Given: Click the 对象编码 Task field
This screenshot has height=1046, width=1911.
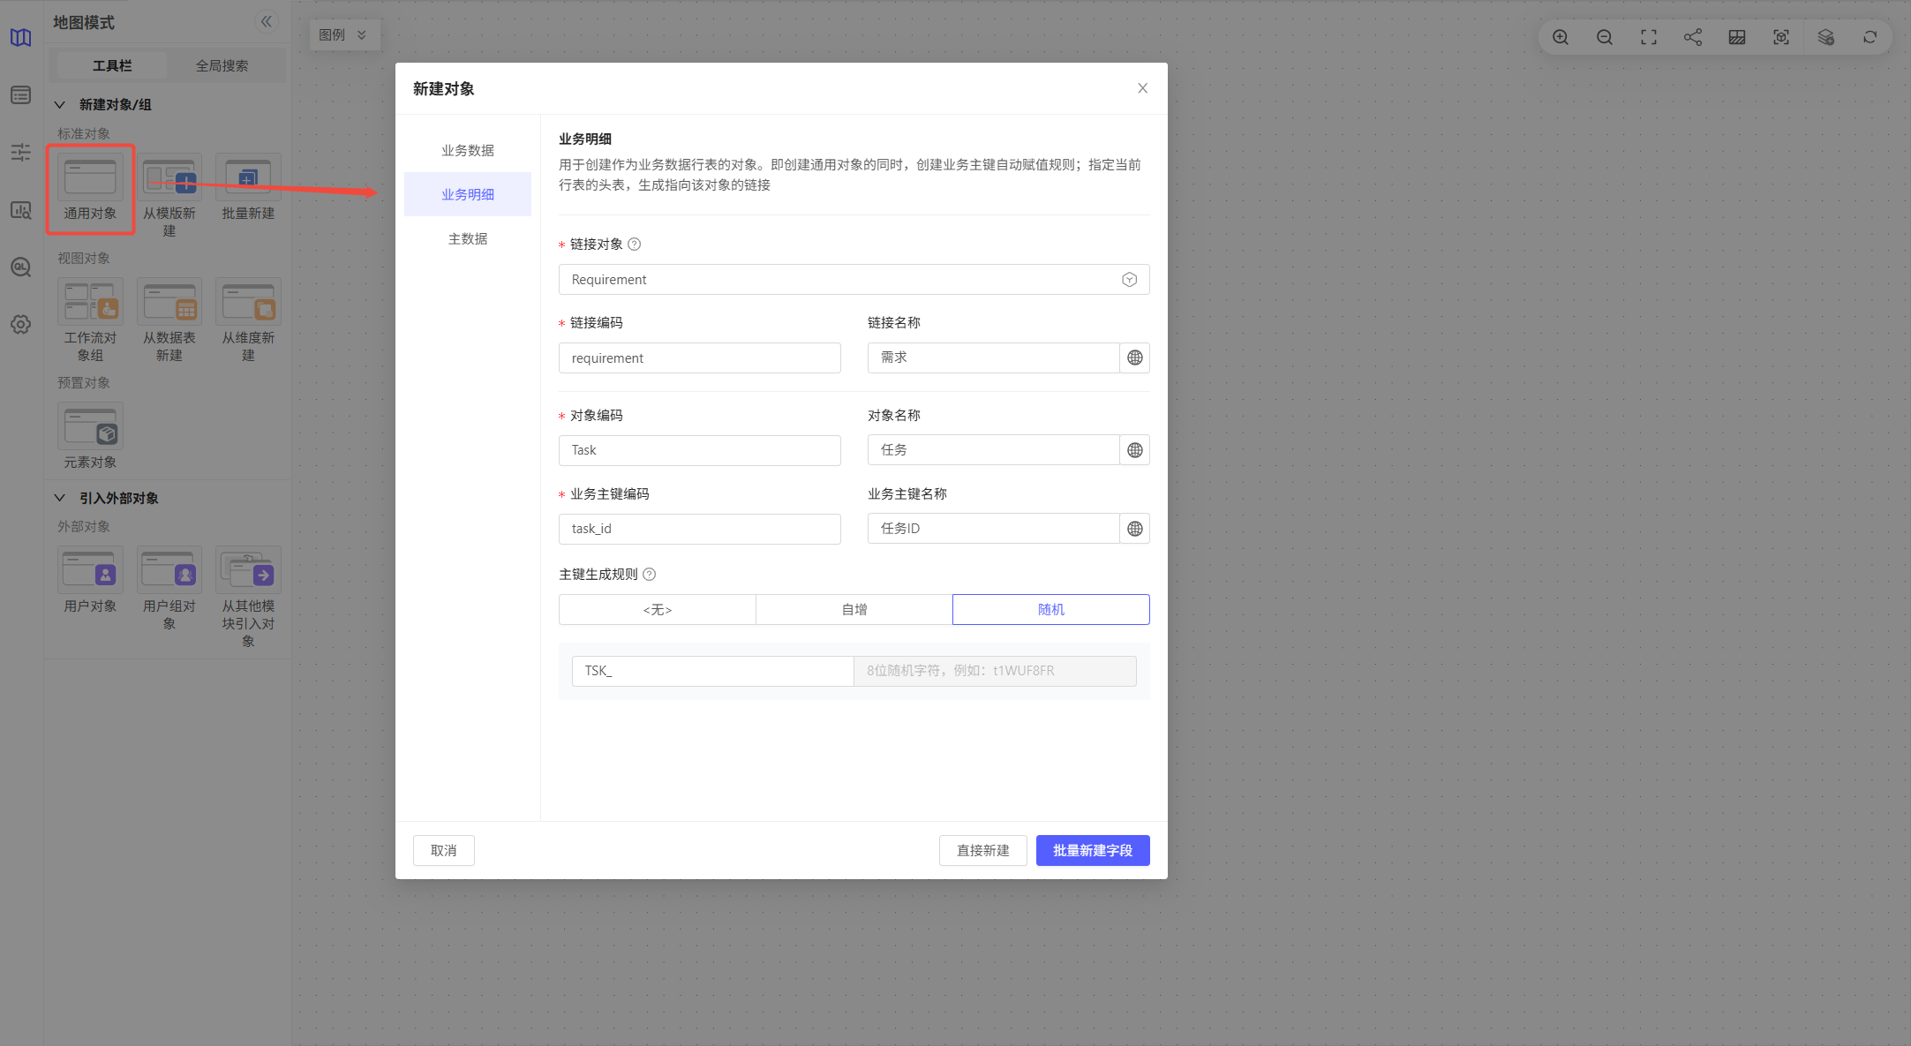Looking at the screenshot, I should [x=699, y=450].
